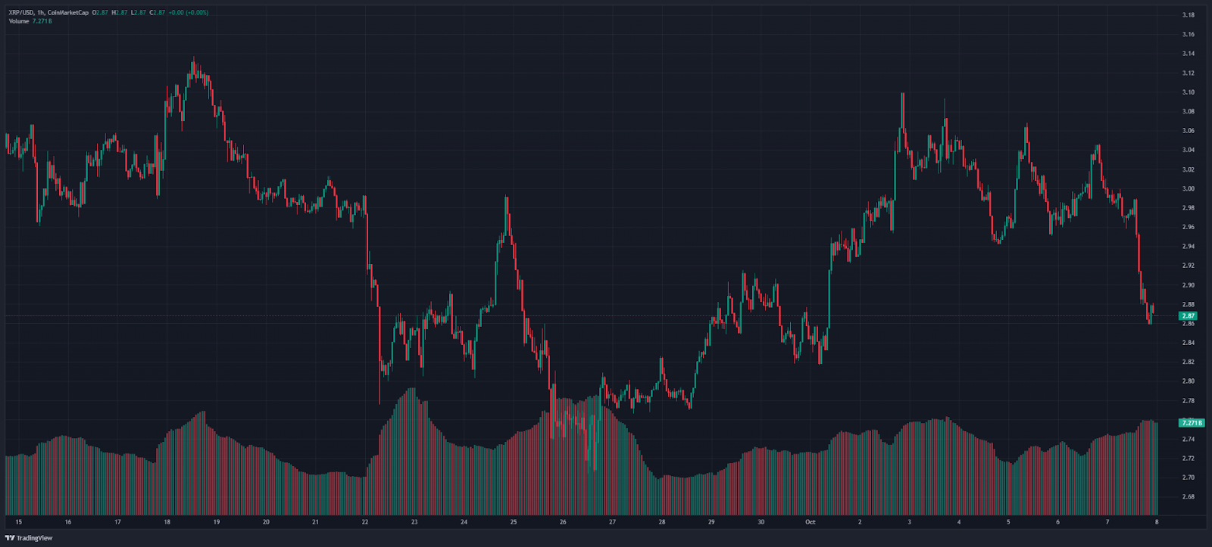
Task: Click the open value O2.87 in legend
Action: tap(101, 13)
